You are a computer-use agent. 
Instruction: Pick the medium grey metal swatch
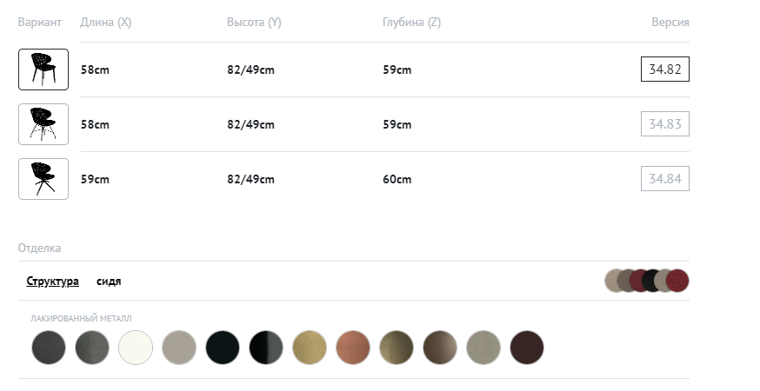[x=92, y=348]
